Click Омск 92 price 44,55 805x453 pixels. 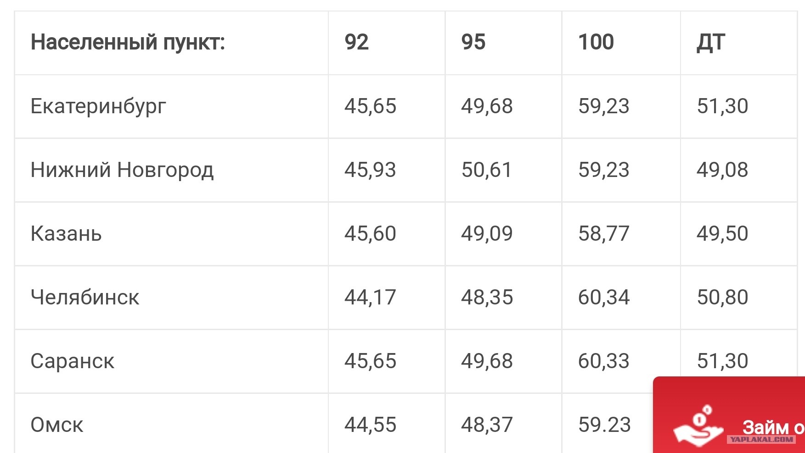[x=370, y=425]
